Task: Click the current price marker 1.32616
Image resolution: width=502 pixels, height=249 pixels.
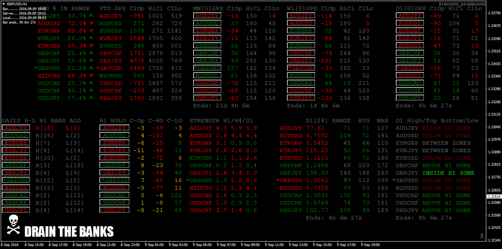Action: coord(494,196)
